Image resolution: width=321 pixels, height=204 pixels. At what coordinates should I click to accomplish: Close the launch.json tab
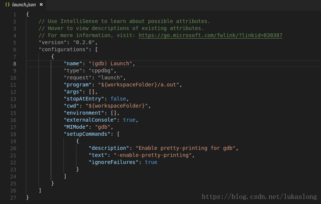41,4
